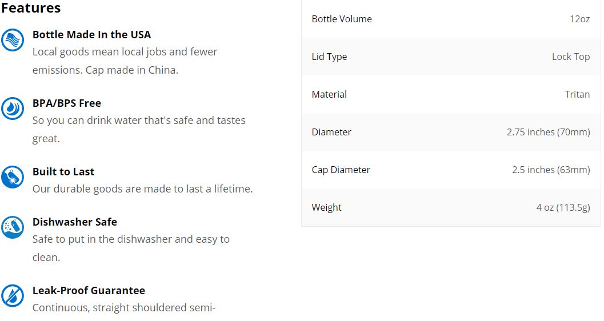Click the Dishwasher Safe heading
Screen dimensions: 604x321
75,222
